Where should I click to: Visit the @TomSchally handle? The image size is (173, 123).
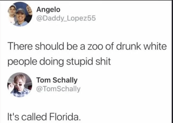click(58, 89)
